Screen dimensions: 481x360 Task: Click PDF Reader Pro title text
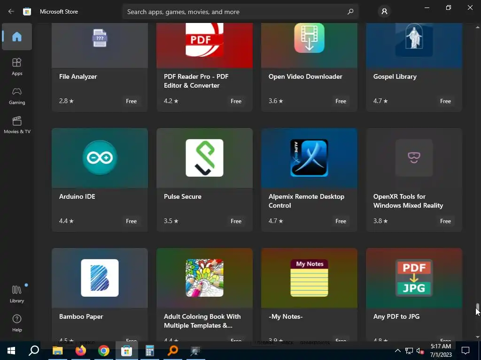click(x=196, y=81)
